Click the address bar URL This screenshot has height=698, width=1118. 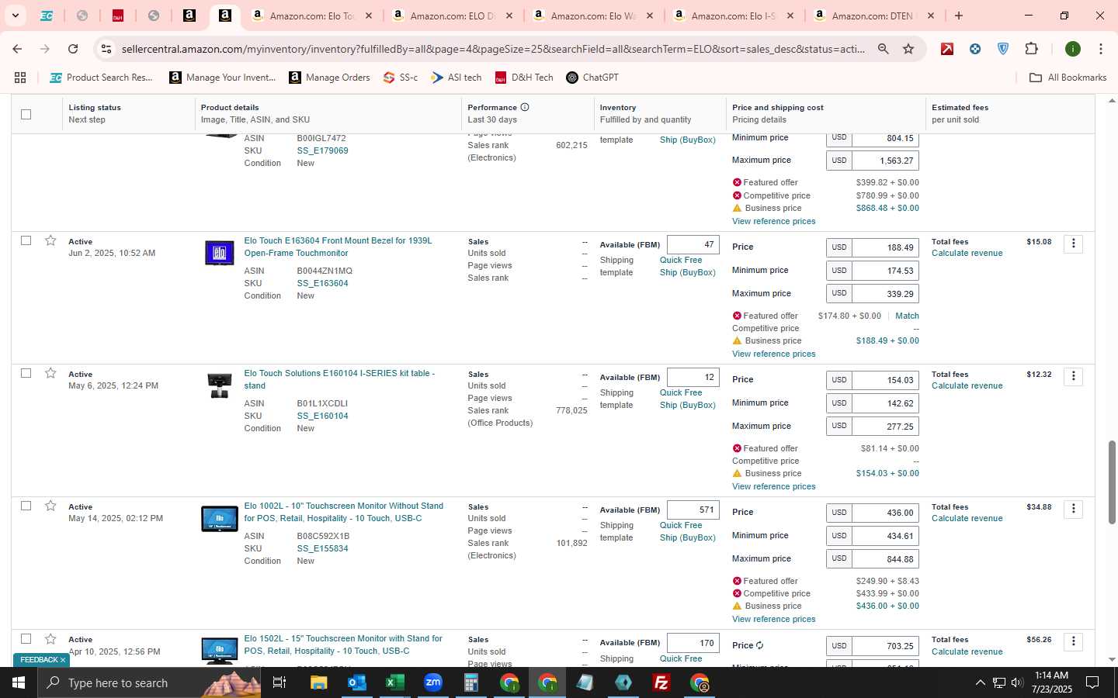pyautogui.click(x=492, y=49)
